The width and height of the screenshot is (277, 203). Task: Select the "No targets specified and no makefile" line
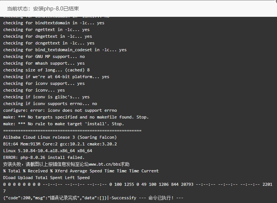coord(76,117)
